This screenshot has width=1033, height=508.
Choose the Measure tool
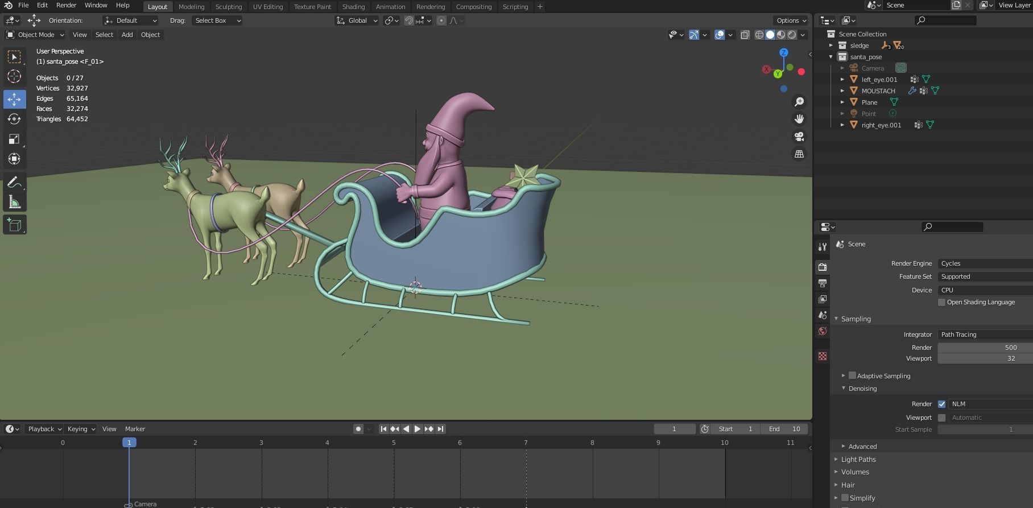click(14, 202)
